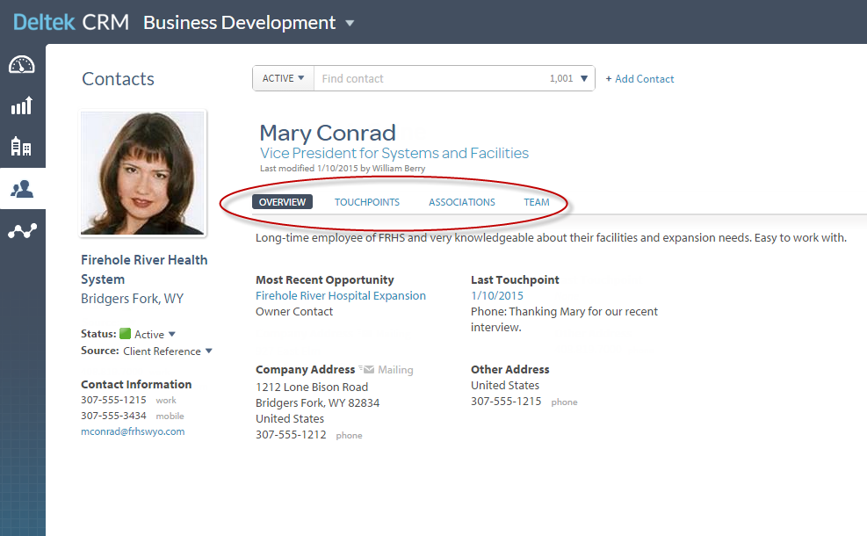Open the Associations tab
867x536 pixels.
pyautogui.click(x=461, y=202)
